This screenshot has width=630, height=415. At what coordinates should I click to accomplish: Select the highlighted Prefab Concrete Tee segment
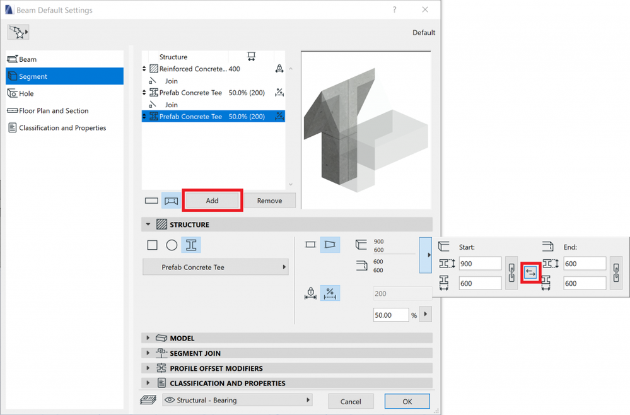[213, 117]
